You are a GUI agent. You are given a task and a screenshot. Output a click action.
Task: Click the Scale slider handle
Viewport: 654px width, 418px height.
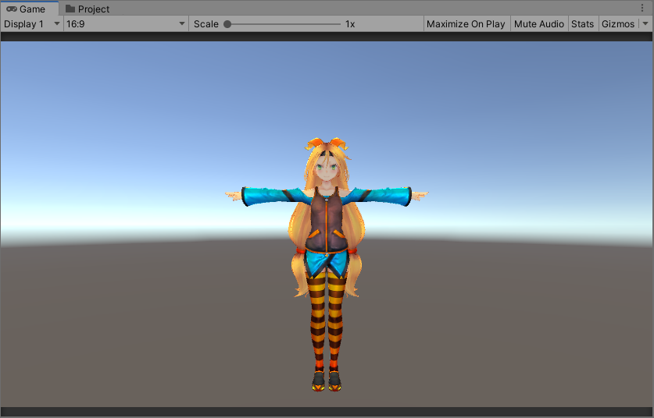pos(227,24)
